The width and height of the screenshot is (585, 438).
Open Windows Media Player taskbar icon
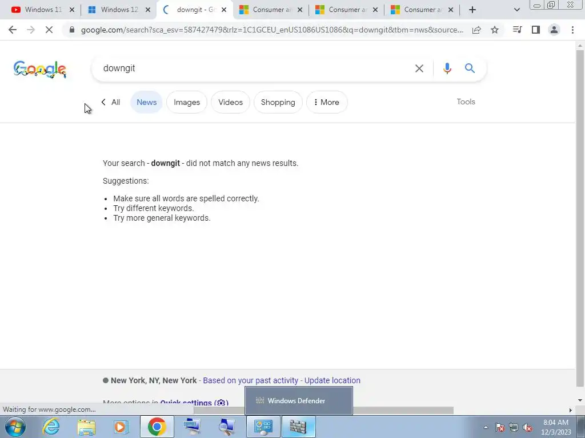click(121, 427)
